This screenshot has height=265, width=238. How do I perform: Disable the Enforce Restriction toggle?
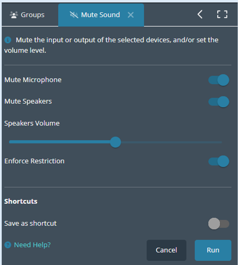point(219,161)
